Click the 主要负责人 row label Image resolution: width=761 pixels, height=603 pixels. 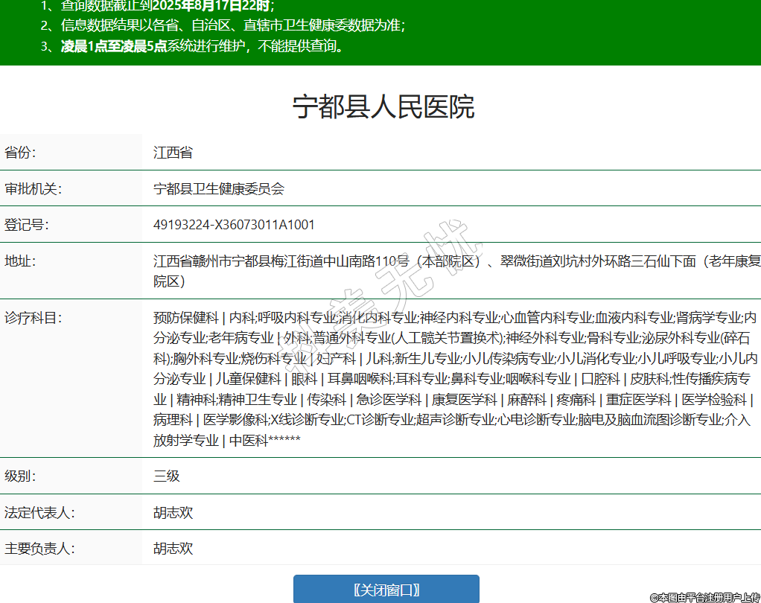pos(39,549)
